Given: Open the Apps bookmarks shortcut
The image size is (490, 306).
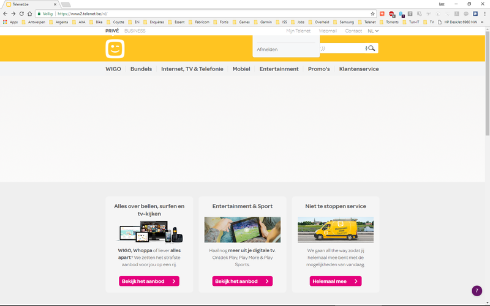Looking at the screenshot, I should tap(10, 22).
